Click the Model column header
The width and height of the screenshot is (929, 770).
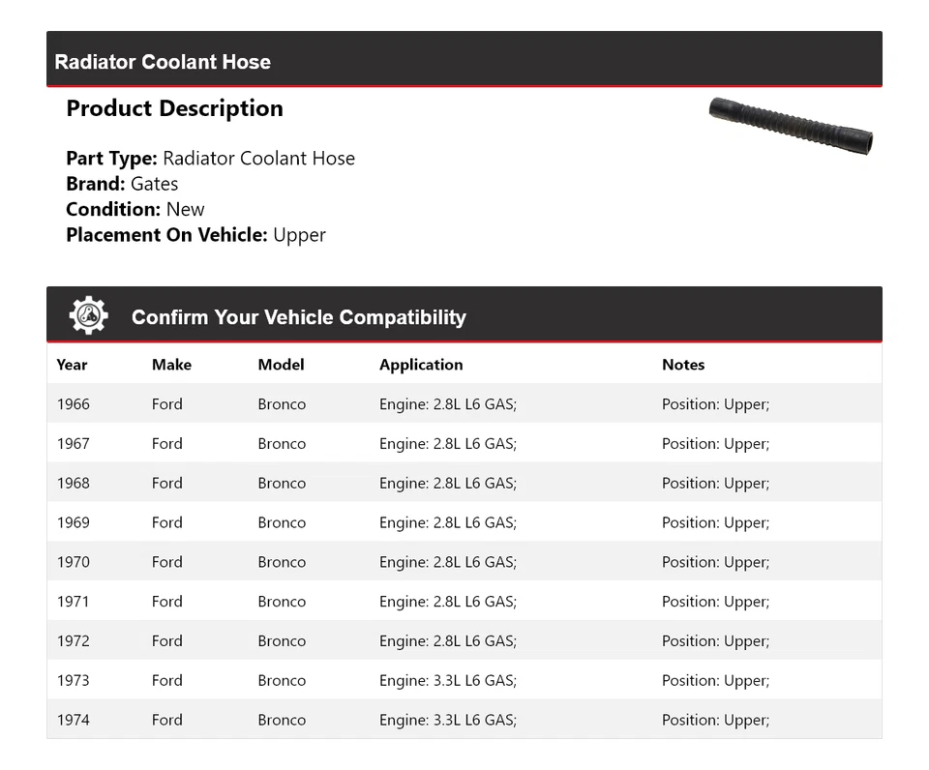(x=281, y=365)
